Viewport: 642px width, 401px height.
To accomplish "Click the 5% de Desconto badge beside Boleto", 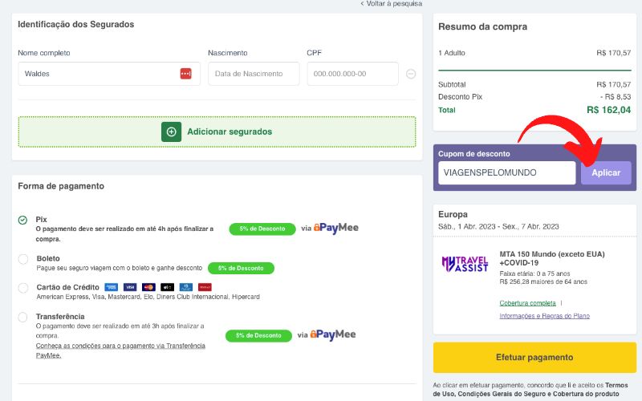I will coord(242,269).
